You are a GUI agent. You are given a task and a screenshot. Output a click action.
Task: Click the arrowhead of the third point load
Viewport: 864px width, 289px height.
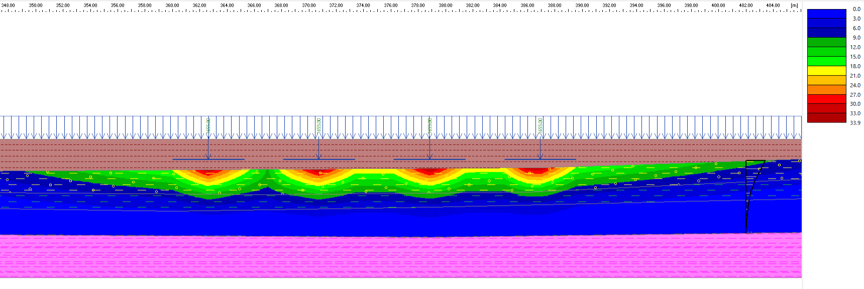coord(429,158)
